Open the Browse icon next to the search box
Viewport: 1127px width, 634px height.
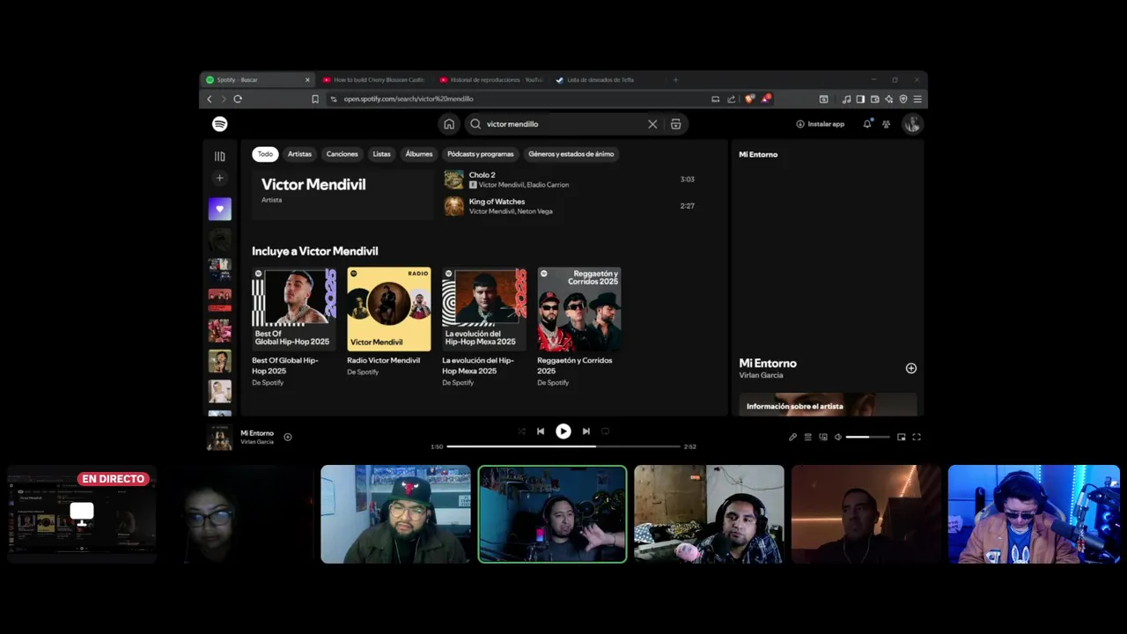click(x=676, y=124)
